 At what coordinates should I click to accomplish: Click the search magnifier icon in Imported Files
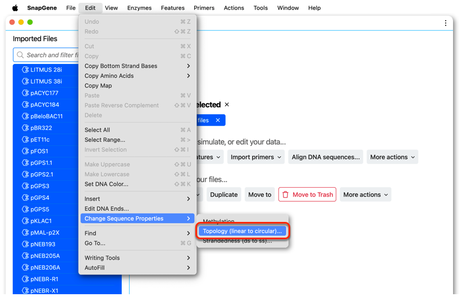click(x=20, y=55)
